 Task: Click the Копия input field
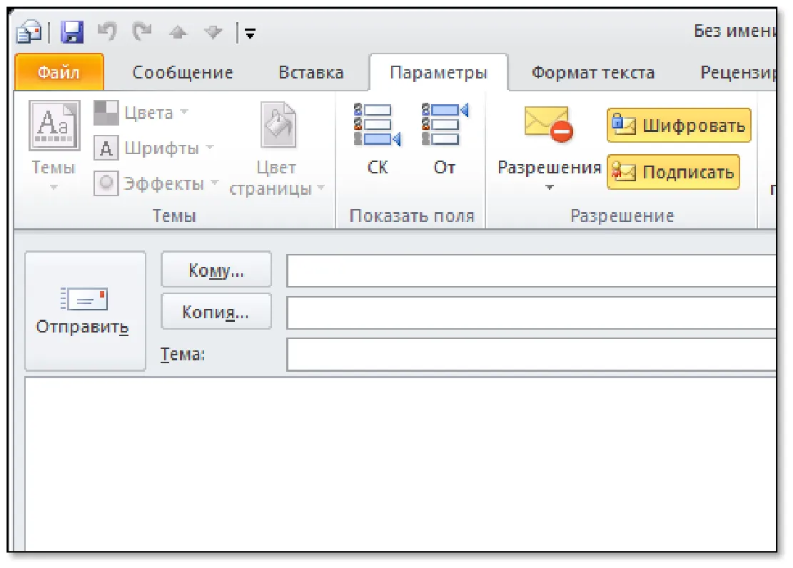(x=531, y=313)
